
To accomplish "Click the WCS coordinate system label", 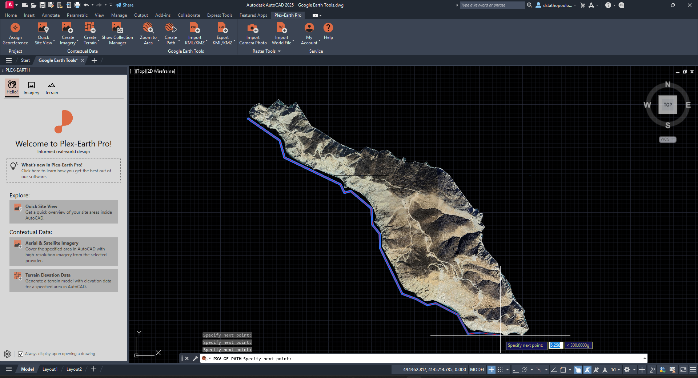I will click(667, 140).
